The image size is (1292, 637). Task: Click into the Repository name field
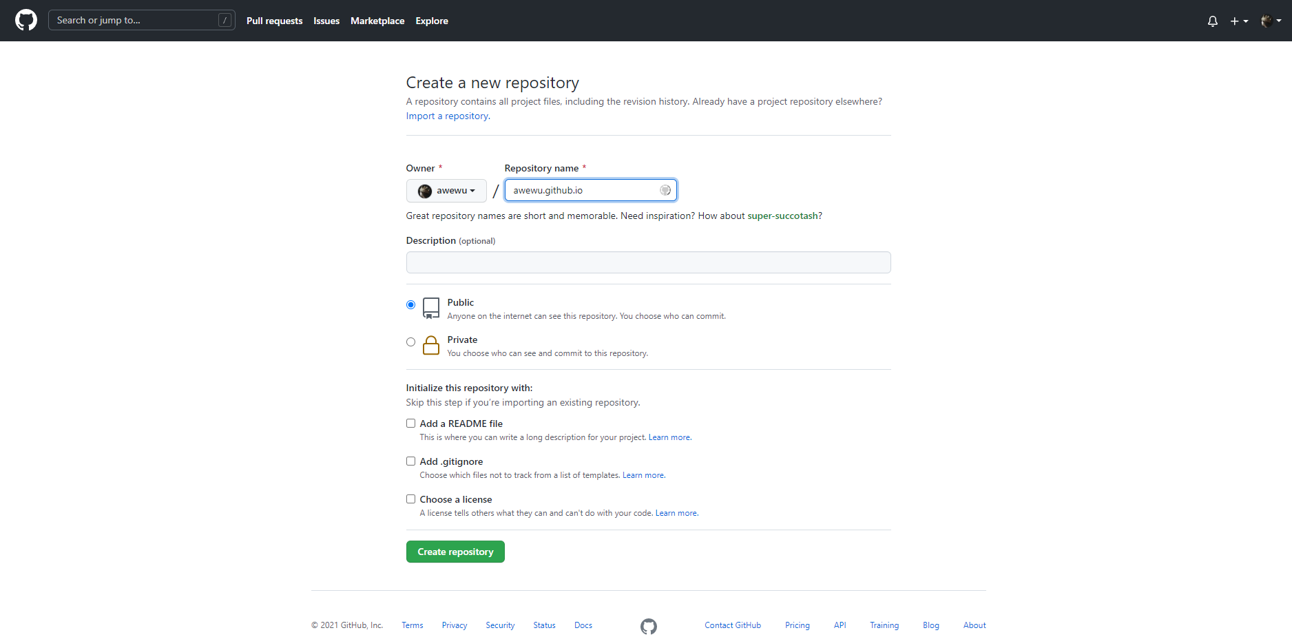[x=591, y=190]
